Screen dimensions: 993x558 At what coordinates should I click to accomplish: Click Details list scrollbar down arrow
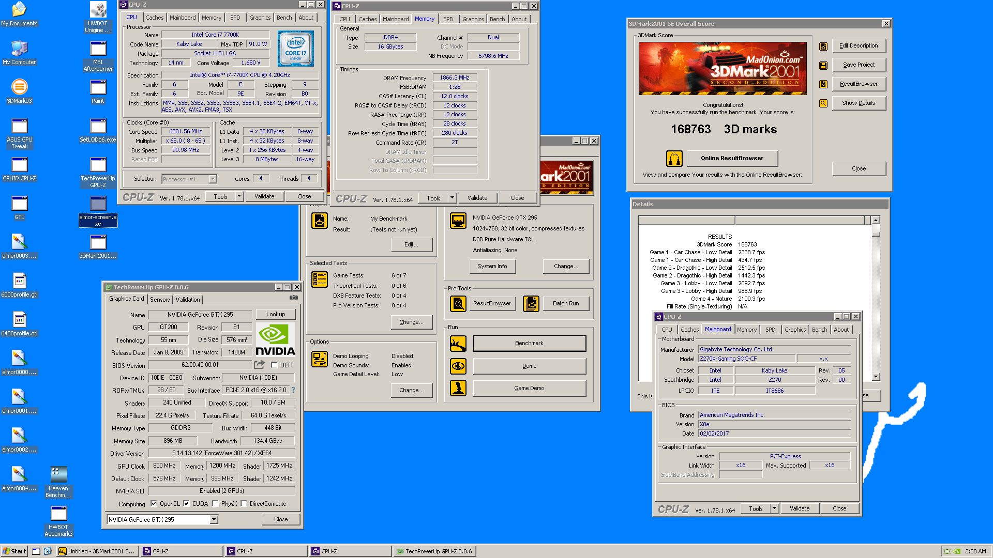coord(876,377)
